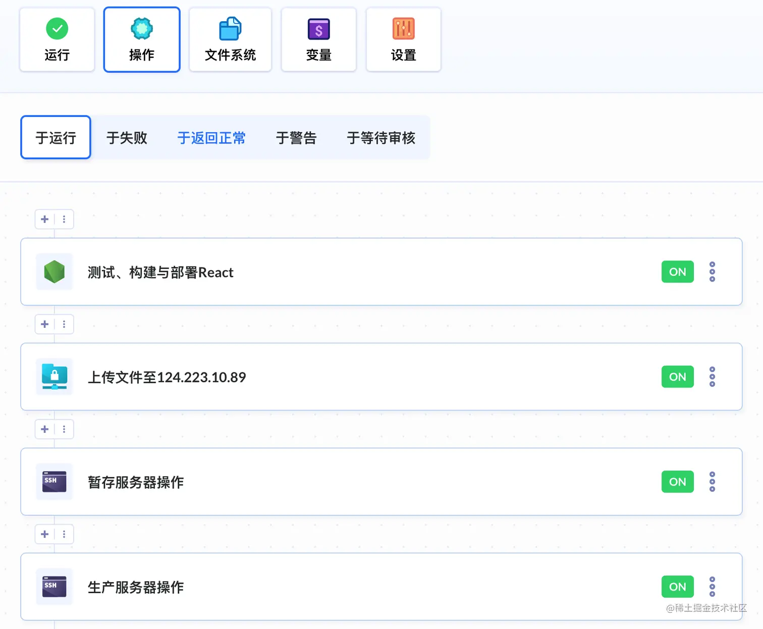Viewport: 763px width, 629px height.
Task: Click the blue file system icon
Action: pyautogui.click(x=230, y=29)
